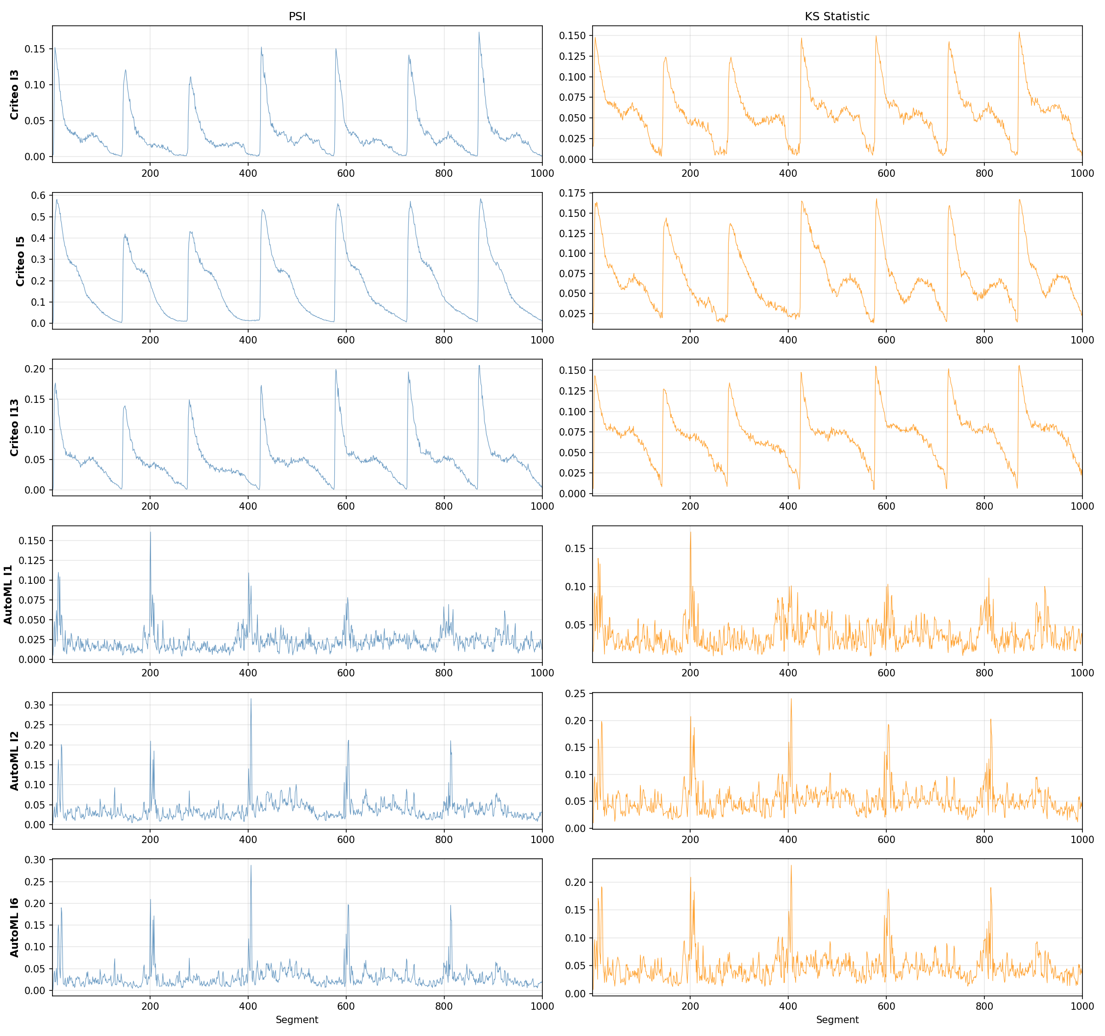Click the tallest spike in the AutoML I2 PSI plot
The height and width of the screenshot is (1036, 1105).
250,699
